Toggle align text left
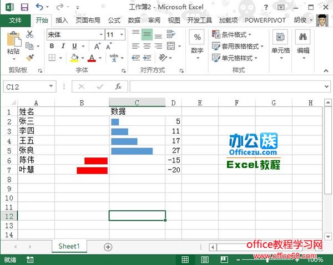The height and width of the screenshot is (265, 333). 136,46
